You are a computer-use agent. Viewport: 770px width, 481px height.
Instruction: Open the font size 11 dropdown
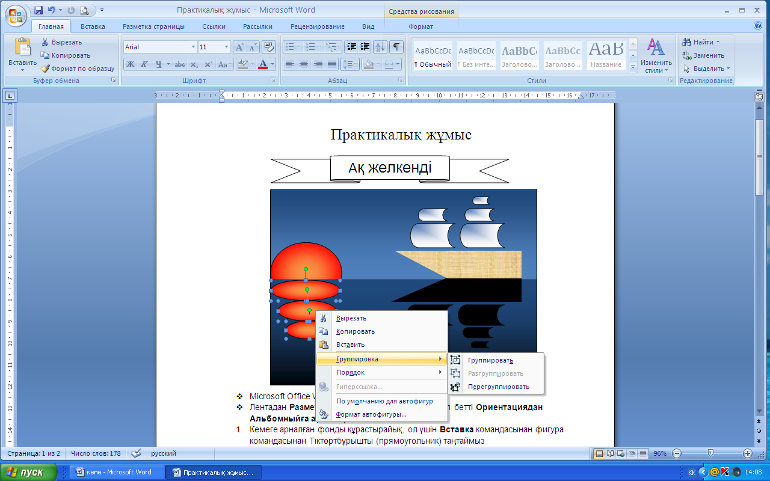coord(227,47)
